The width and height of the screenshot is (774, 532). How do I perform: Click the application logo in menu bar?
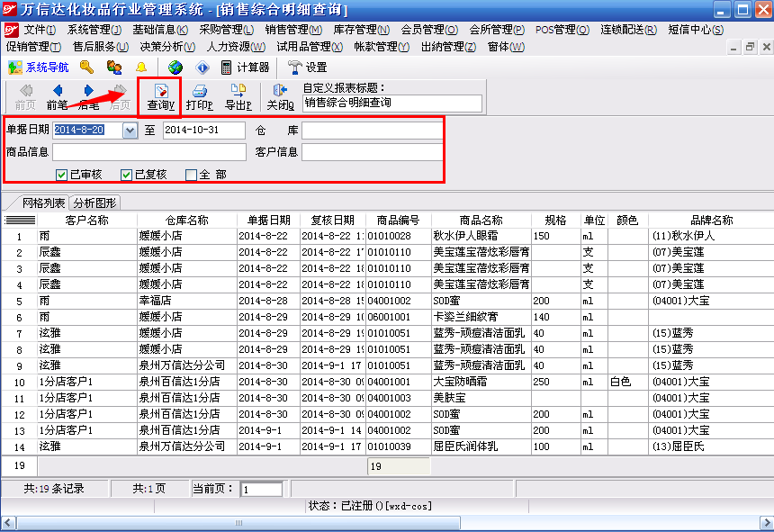coord(12,30)
